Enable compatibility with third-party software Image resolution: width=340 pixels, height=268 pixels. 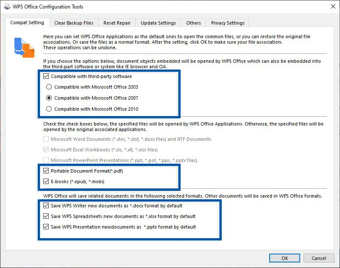[47, 76]
